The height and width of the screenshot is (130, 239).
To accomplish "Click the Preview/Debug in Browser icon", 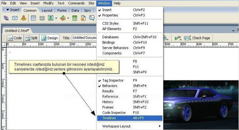I will pyautogui.click(x=178, y=38).
